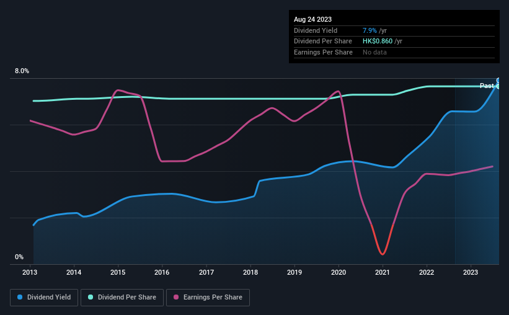
Task: Select the 2013 x-axis label
Action: 30,272
